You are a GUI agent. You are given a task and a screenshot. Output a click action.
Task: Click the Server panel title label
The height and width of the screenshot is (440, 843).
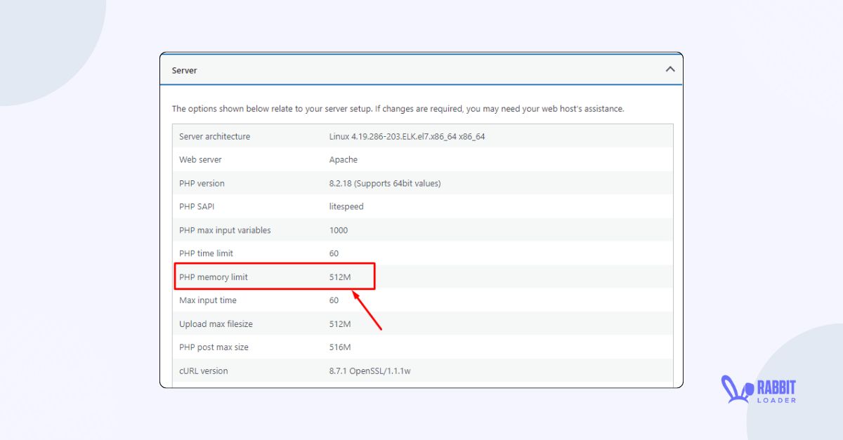[184, 70]
